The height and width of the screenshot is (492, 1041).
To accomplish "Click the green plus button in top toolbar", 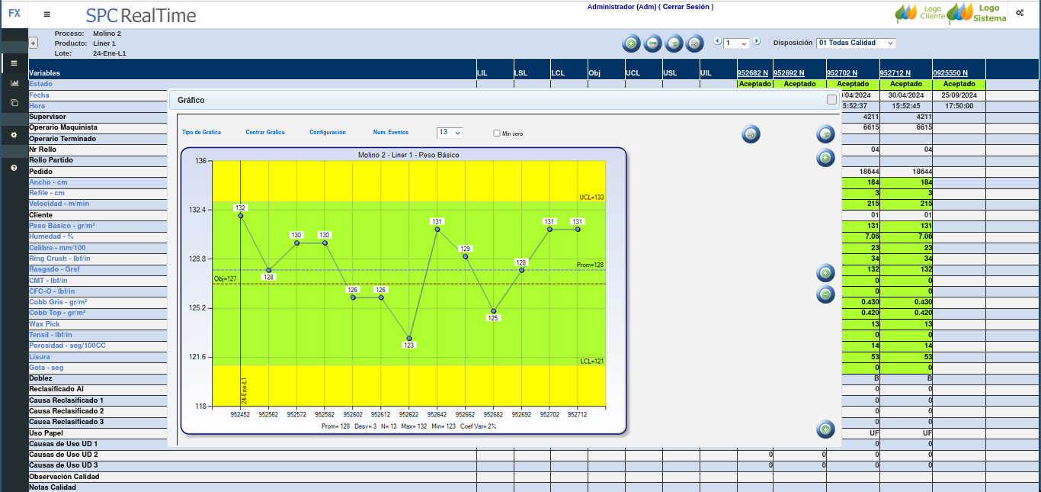I will [631, 43].
